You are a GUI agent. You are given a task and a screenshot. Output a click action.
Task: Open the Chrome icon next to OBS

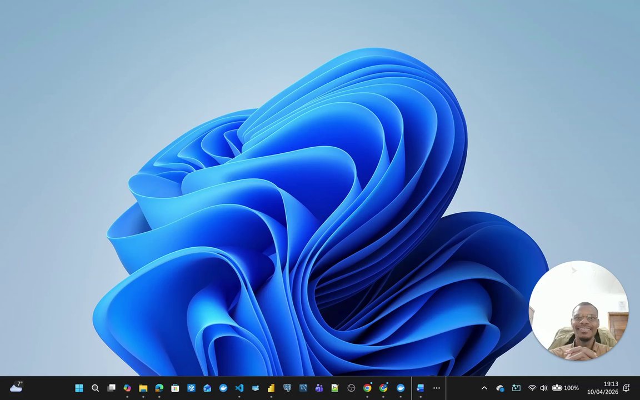[367, 388]
